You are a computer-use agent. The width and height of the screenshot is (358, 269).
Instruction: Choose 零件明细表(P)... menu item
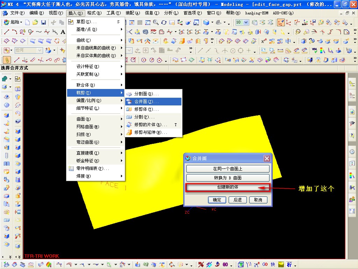[96, 168]
